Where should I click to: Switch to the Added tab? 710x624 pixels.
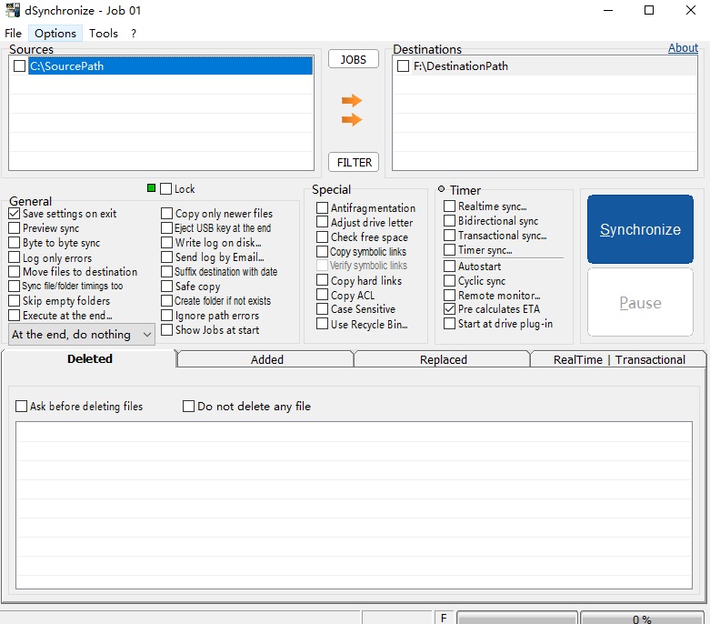(266, 359)
